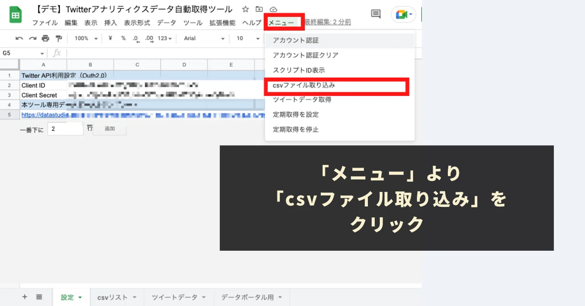
Task: Click the move to folder icon
Action: 259,9
